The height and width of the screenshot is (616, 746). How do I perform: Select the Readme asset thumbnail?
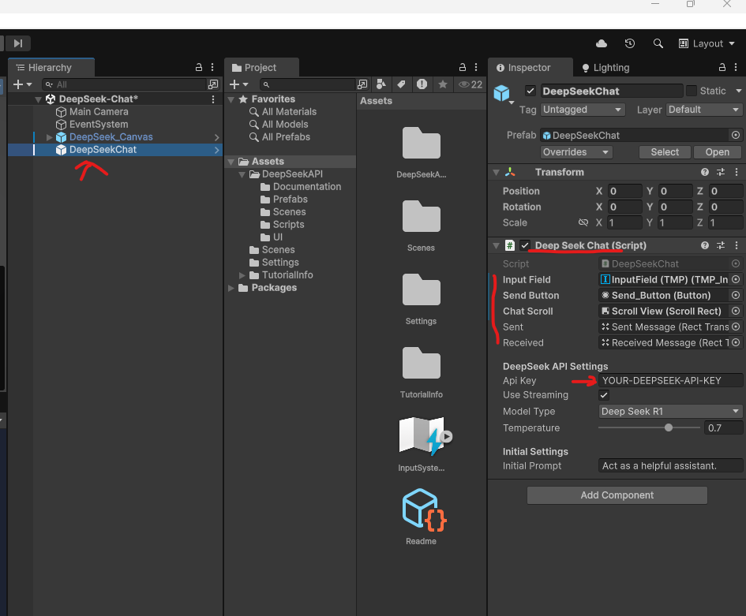tap(424, 510)
